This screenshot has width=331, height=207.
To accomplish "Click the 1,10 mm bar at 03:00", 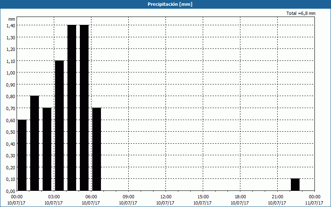I will tap(59, 125).
